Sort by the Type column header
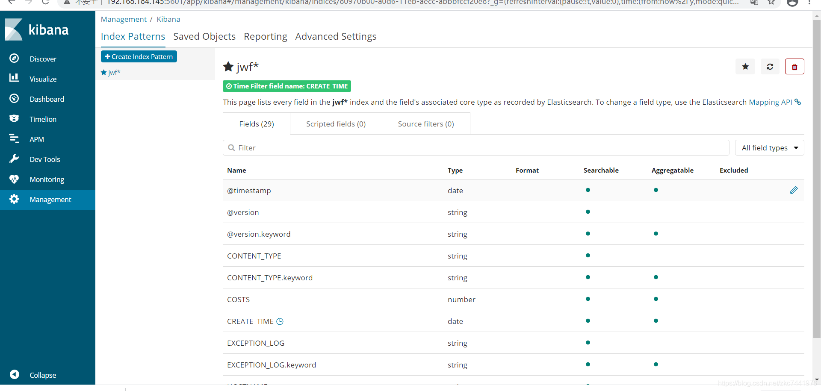The width and height of the screenshot is (821, 391). pyautogui.click(x=455, y=170)
